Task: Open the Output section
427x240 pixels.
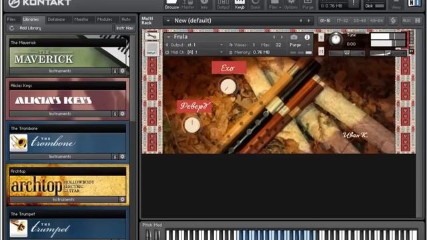Action: 223,5
